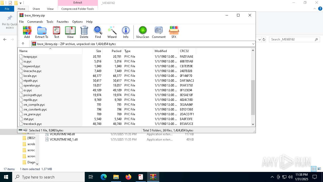Open the Commands menu
This screenshot has height=182, width=323.
tap(35, 22)
